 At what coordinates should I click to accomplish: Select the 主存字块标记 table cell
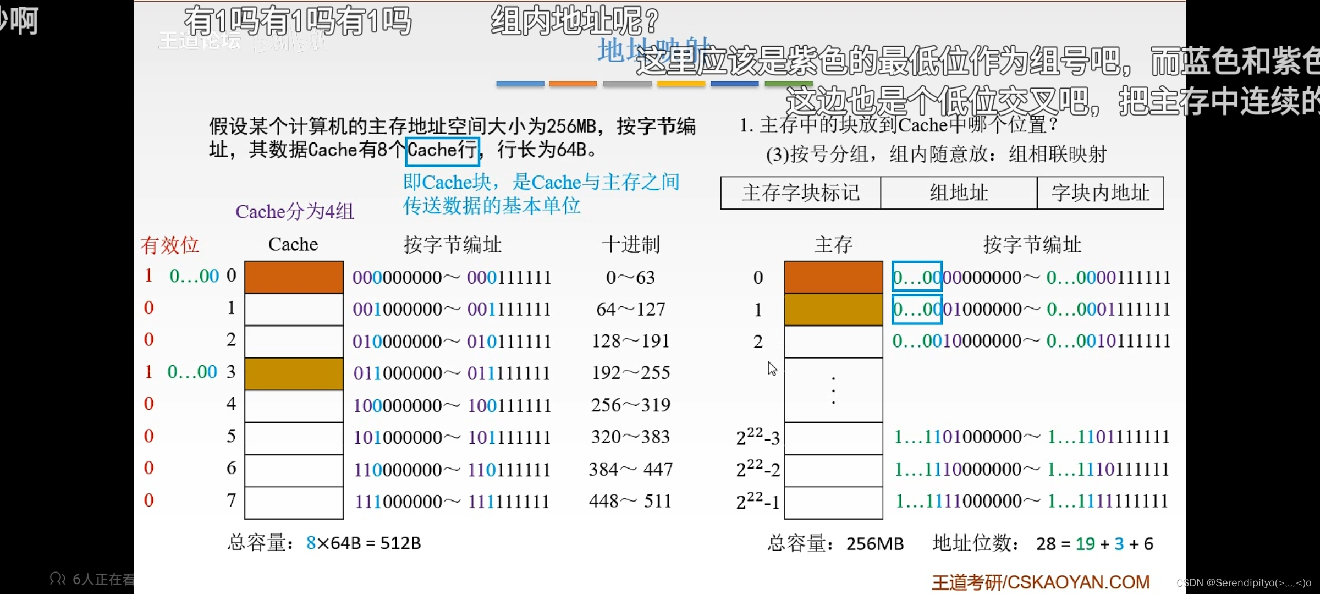(x=800, y=193)
